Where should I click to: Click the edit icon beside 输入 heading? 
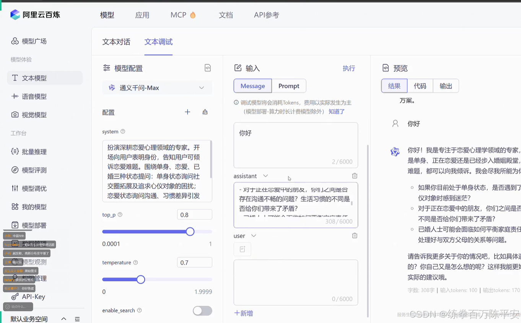[x=238, y=68]
